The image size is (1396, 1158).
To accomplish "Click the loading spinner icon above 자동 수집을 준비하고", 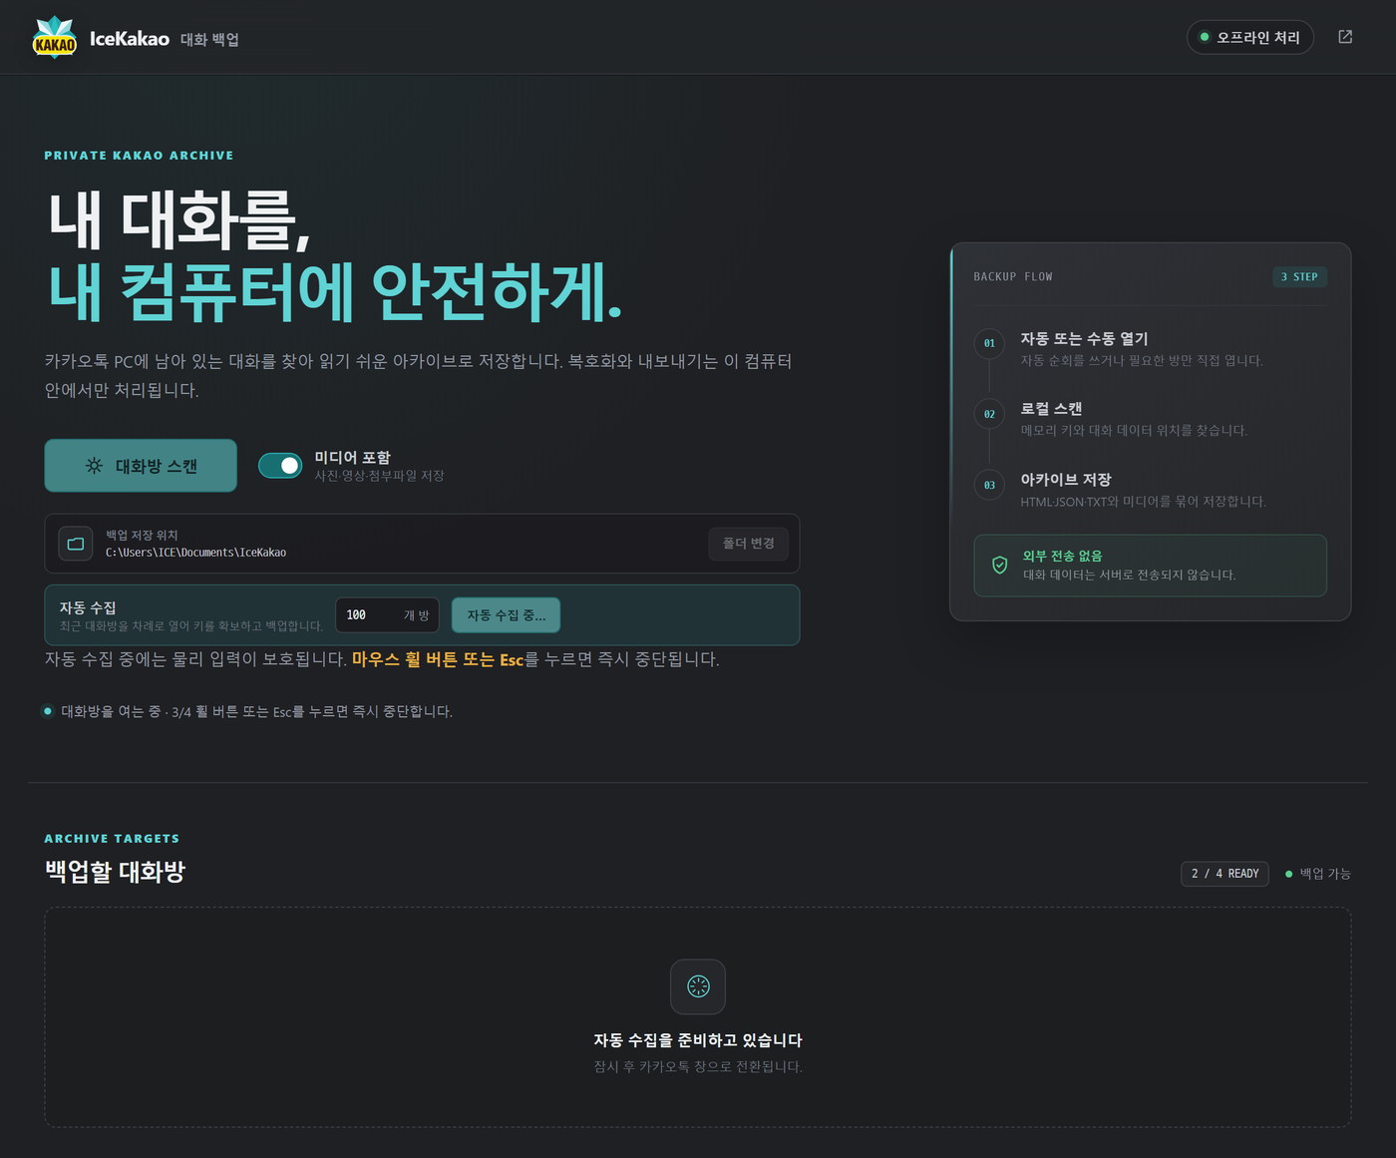I will 698,986.
